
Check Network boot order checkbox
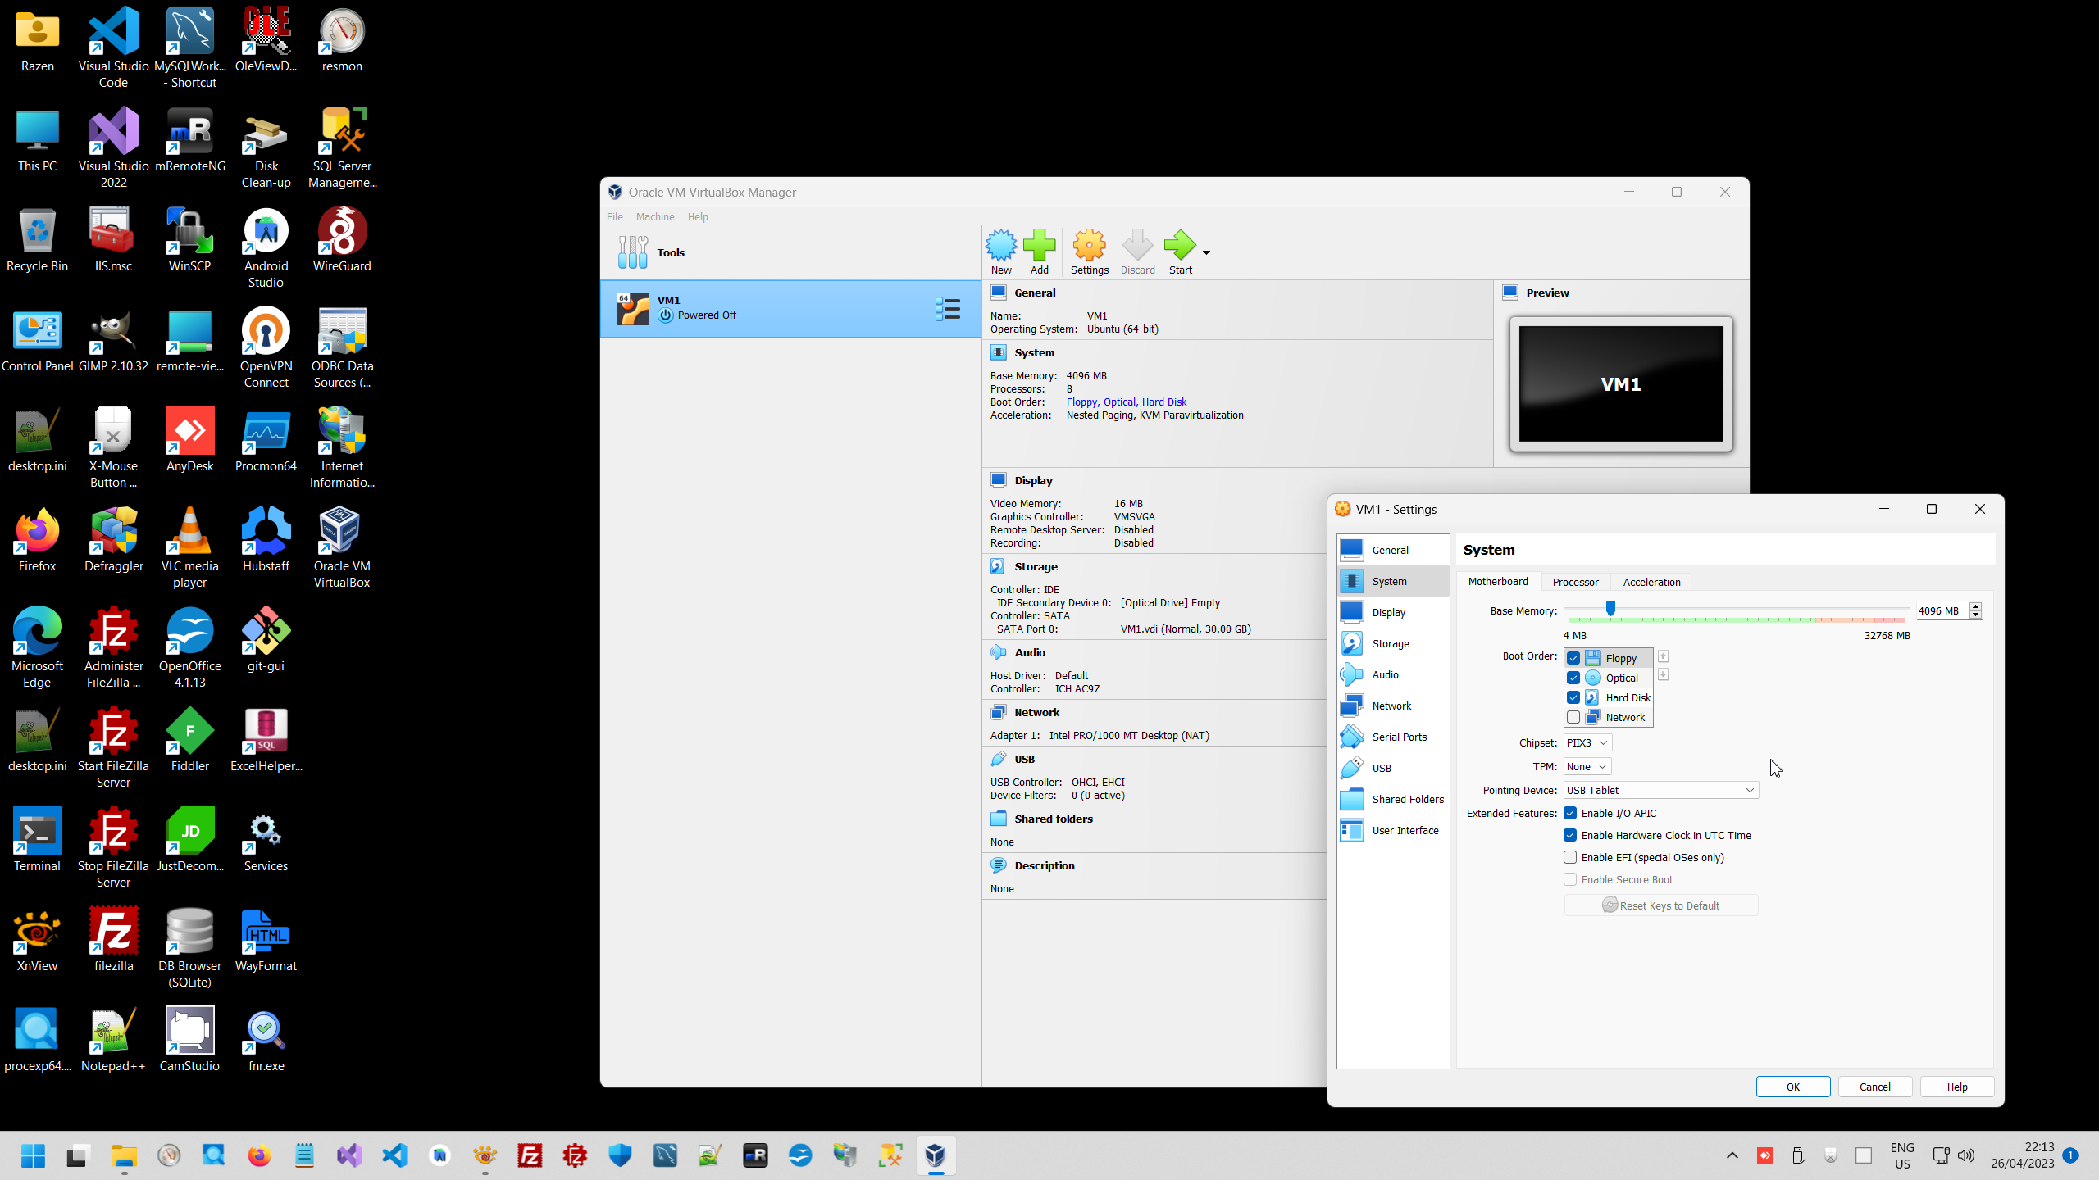1573,717
